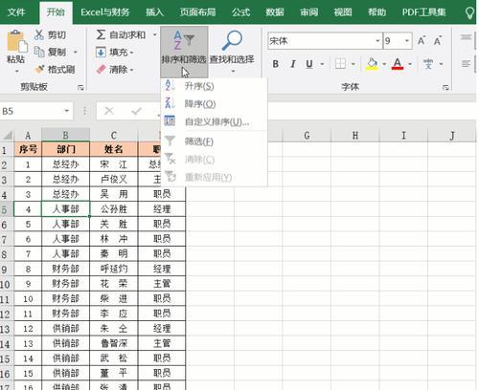Click the Clear eraser icon
This screenshot has width=479, height=390.
point(101,69)
